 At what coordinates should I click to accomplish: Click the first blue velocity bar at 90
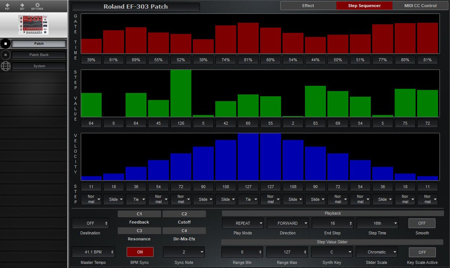click(203, 164)
